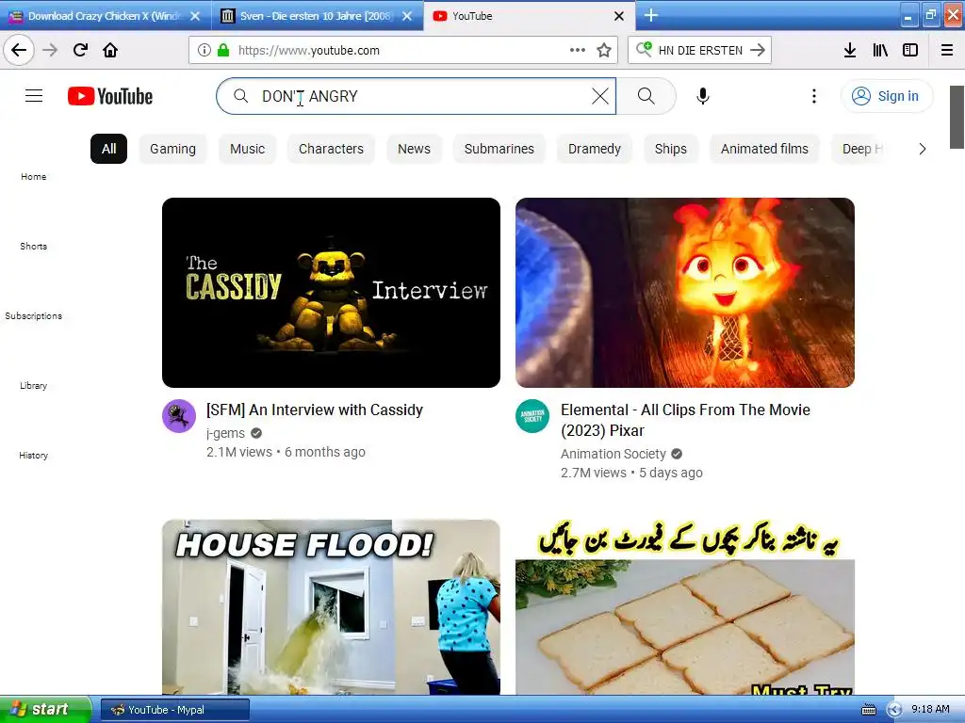The height and width of the screenshot is (723, 965).
Task: Run the browser search with the go arrow
Action: 758,50
